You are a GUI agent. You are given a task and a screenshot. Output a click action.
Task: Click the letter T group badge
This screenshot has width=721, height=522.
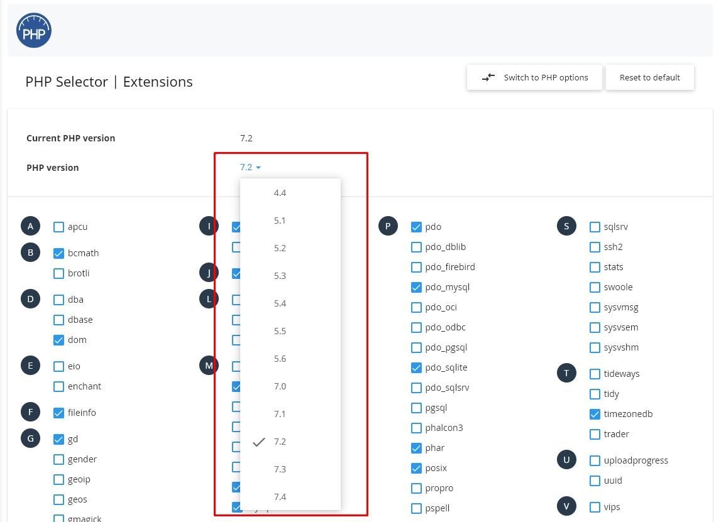click(x=566, y=373)
